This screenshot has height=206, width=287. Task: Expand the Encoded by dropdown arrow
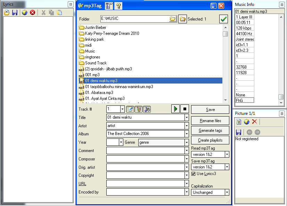tap(187, 192)
